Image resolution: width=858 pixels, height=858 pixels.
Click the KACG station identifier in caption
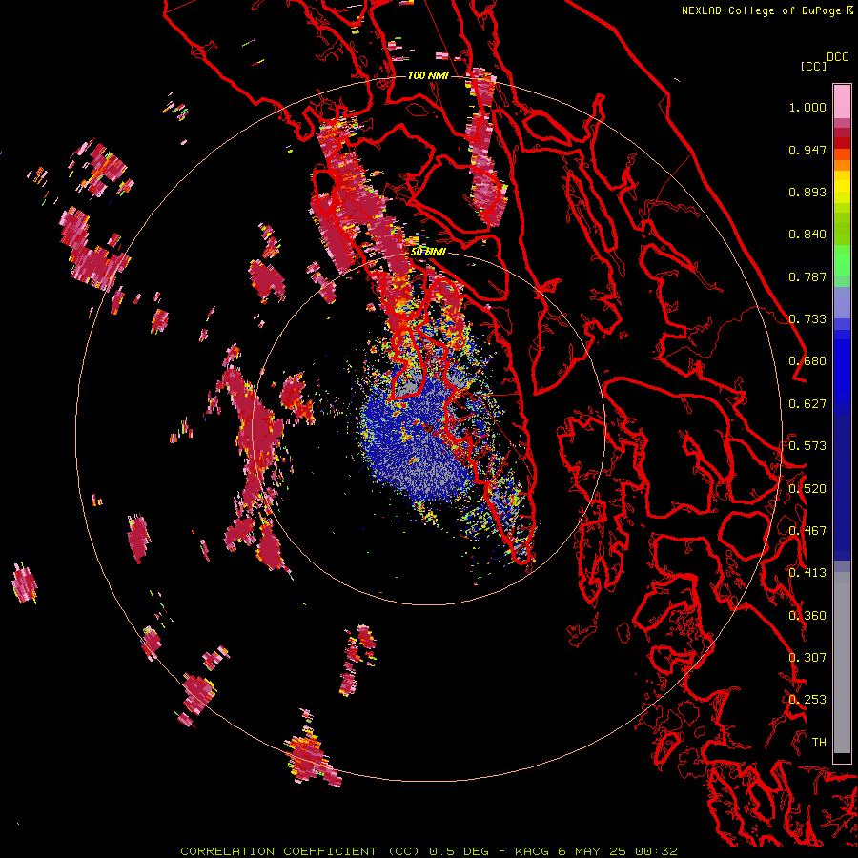tap(532, 851)
